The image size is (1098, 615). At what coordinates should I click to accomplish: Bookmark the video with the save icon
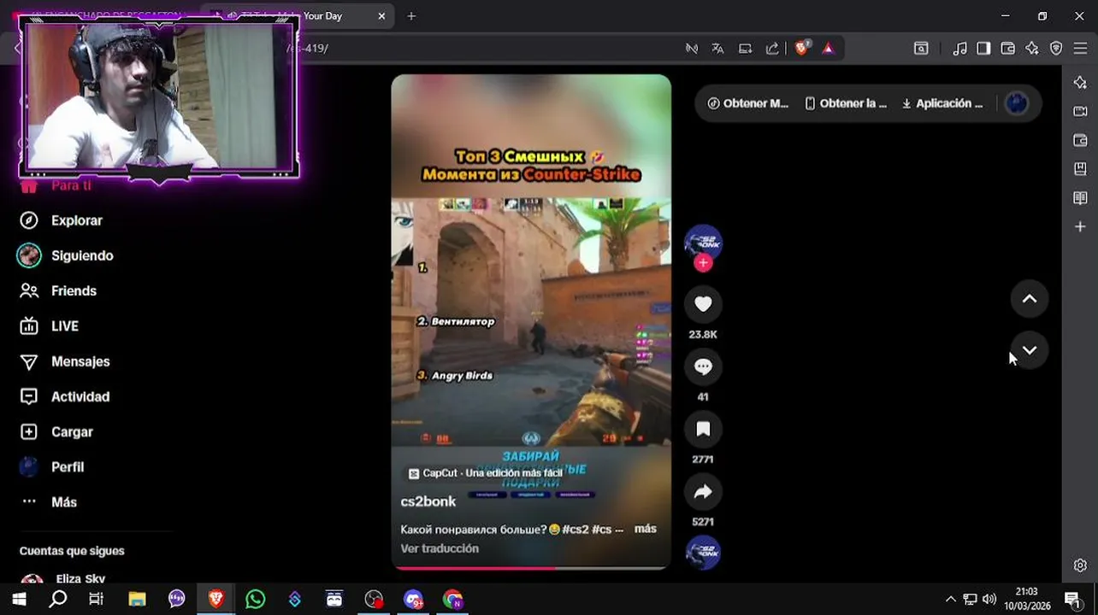[703, 429]
